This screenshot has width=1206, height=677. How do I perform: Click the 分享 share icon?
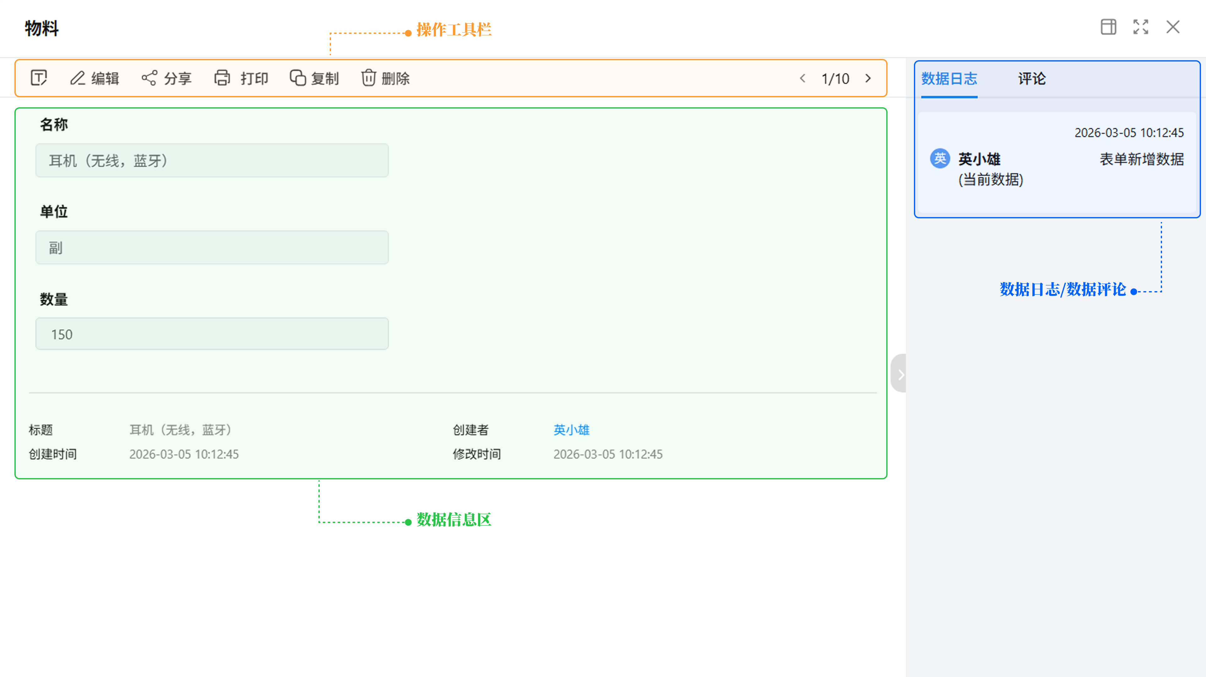click(x=149, y=78)
